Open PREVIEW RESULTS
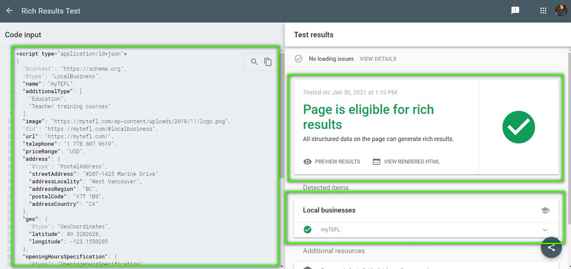The width and height of the screenshot is (571, 269). (332, 162)
